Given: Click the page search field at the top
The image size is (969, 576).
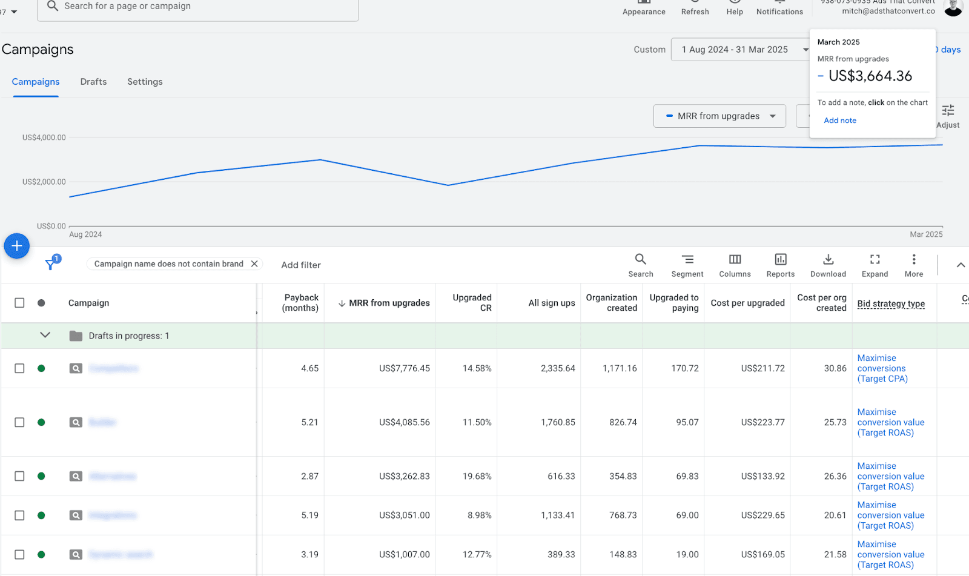Looking at the screenshot, I should coord(198,7).
